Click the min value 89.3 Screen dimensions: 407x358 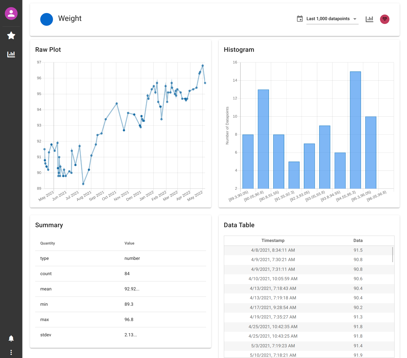pyautogui.click(x=129, y=304)
